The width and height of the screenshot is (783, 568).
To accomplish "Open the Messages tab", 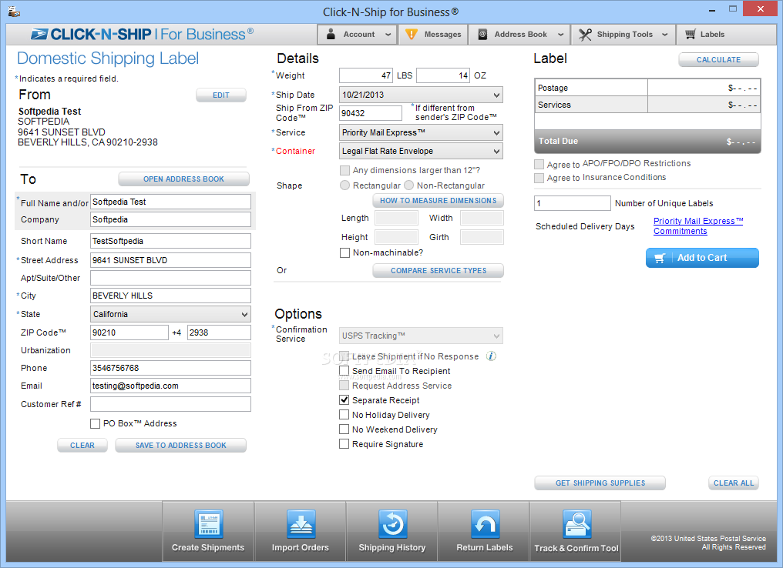I will [x=433, y=34].
